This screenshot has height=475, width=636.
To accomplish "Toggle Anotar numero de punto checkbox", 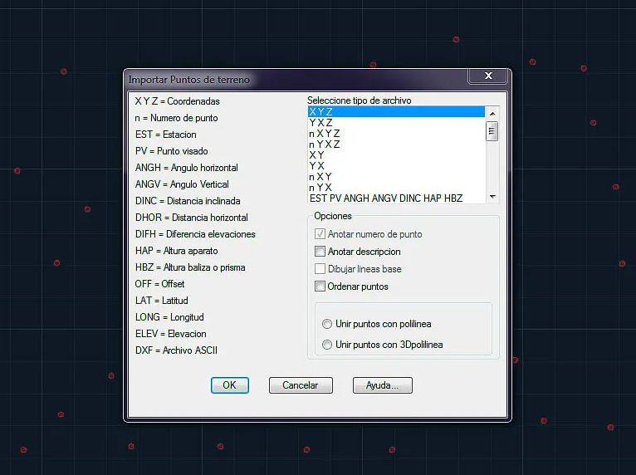I will pos(320,234).
